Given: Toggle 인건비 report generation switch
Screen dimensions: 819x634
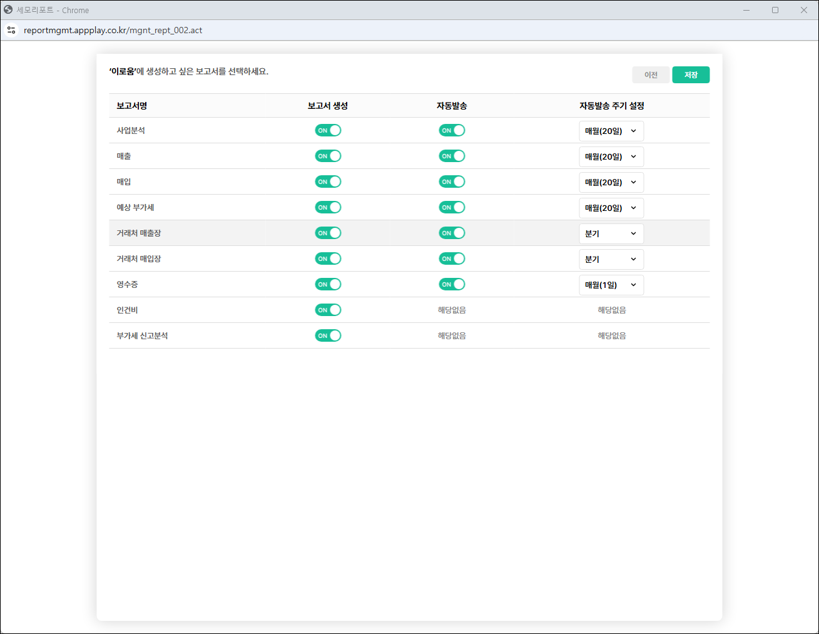Looking at the screenshot, I should point(328,310).
